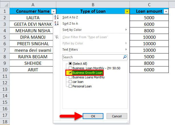The width and height of the screenshot is (175, 125).
Task: Click the Sort A to Z icon
Action: point(57,17)
